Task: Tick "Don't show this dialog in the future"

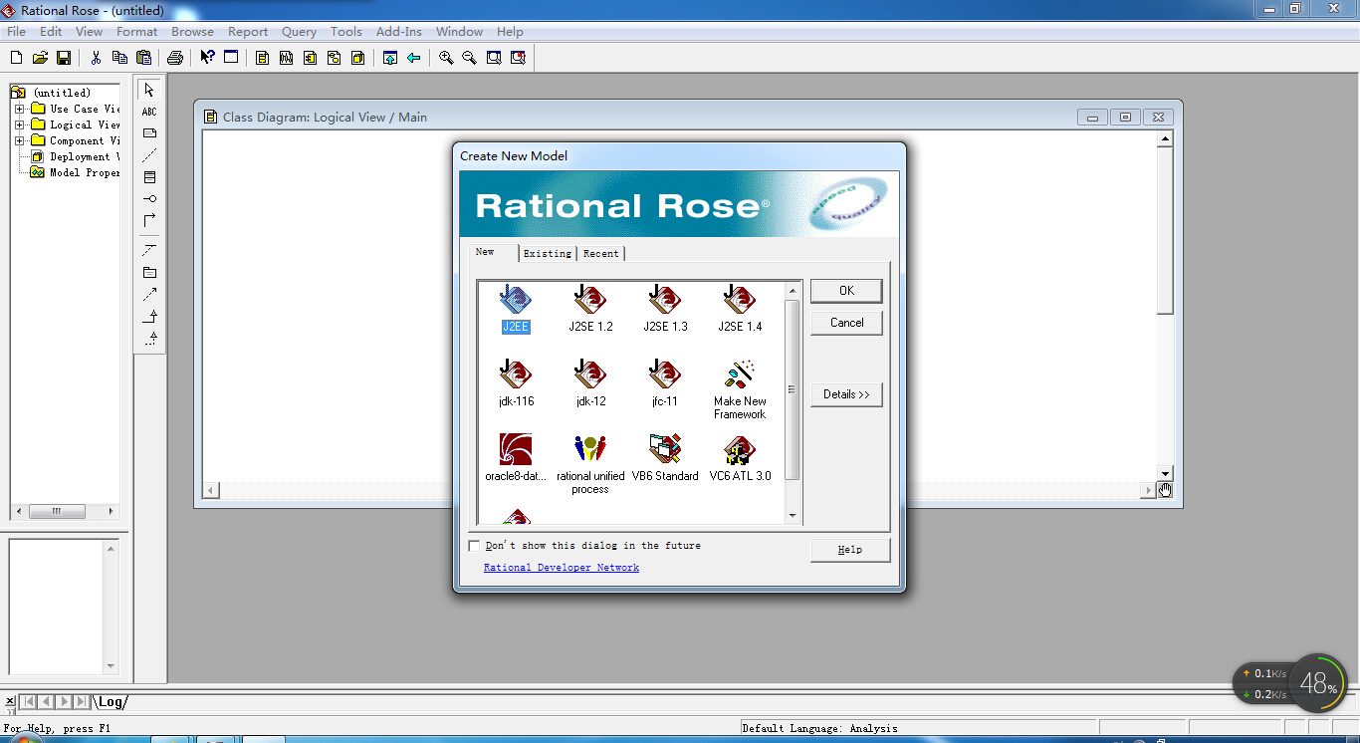Action: [474, 546]
